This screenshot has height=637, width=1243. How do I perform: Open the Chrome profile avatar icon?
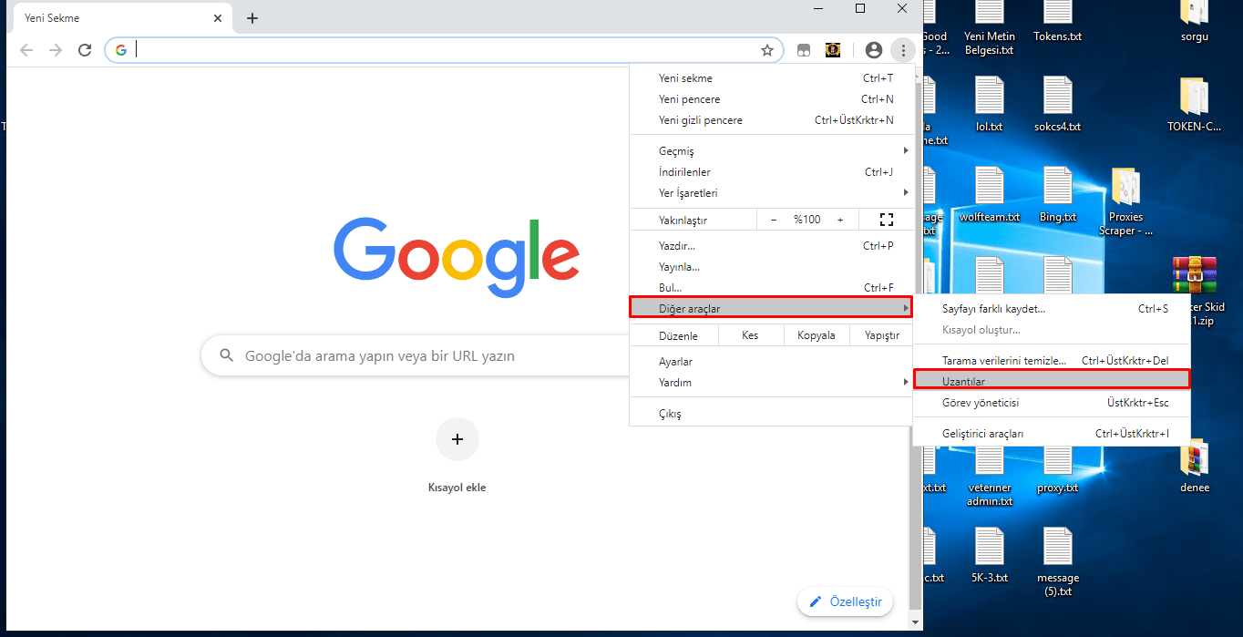pyautogui.click(x=874, y=50)
